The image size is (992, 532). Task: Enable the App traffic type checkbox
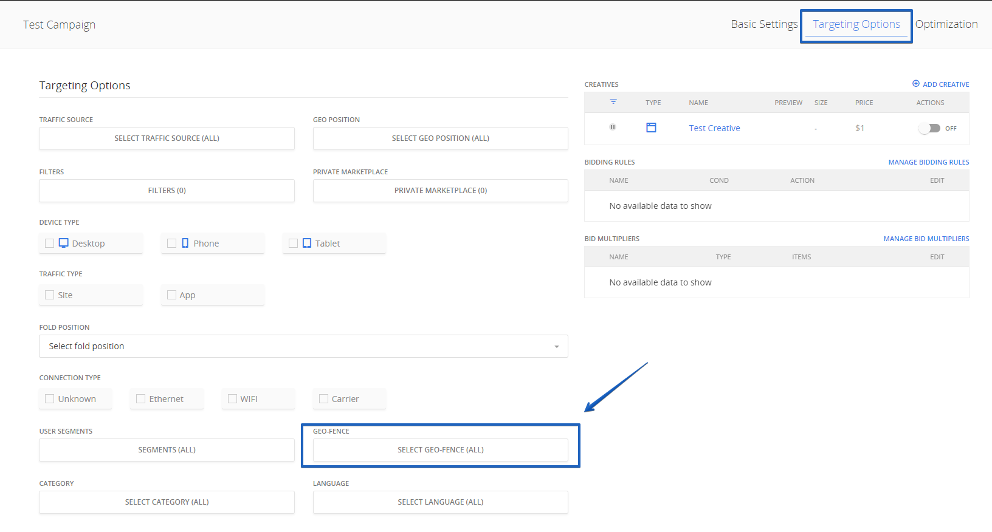pos(171,295)
